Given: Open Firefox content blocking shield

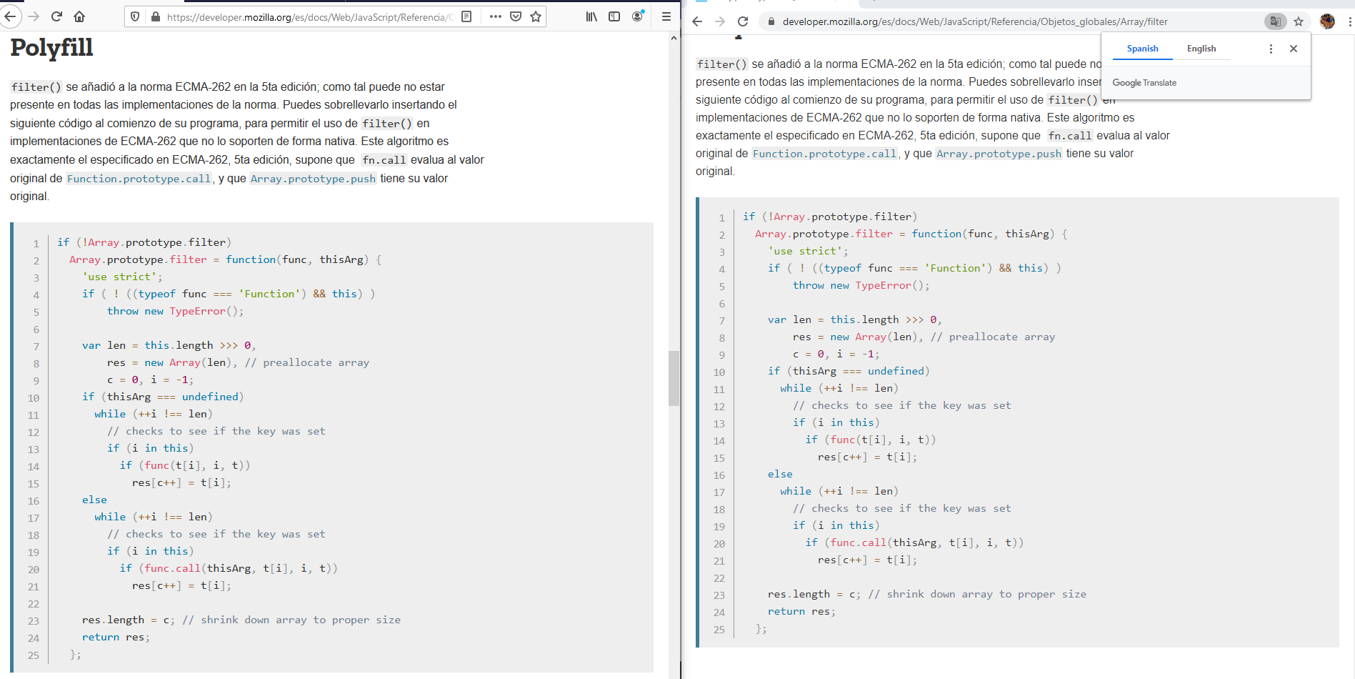Looking at the screenshot, I should coord(134,16).
